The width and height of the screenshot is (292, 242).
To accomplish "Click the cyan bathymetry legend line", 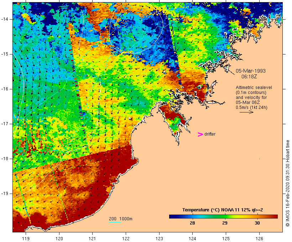I will pyautogui.click(x=115, y=222).
